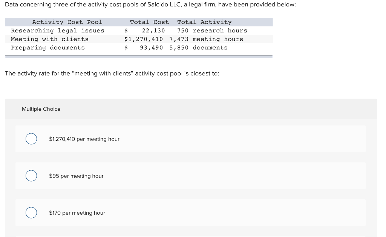The image size is (386, 237).
Task: Click the Total Cost column header
Action: click(x=150, y=22)
